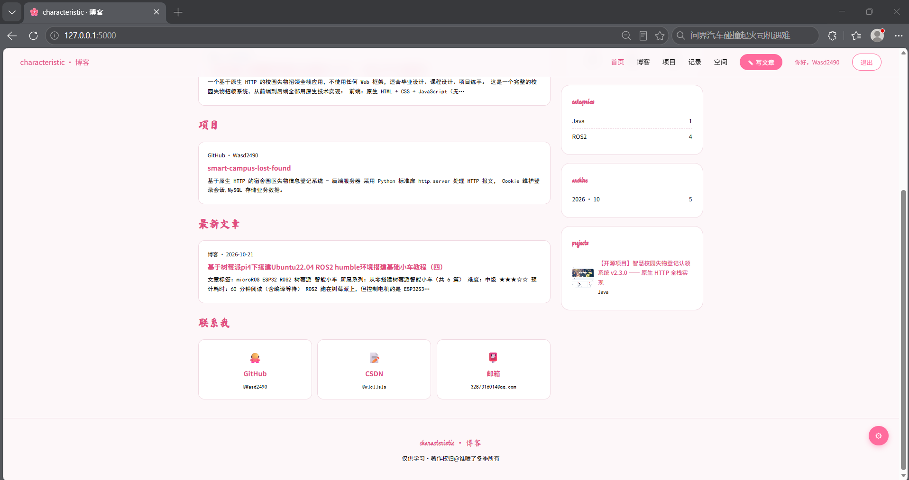Click the sidebar project thumbnail image
This screenshot has height=480, width=909.
583,278
